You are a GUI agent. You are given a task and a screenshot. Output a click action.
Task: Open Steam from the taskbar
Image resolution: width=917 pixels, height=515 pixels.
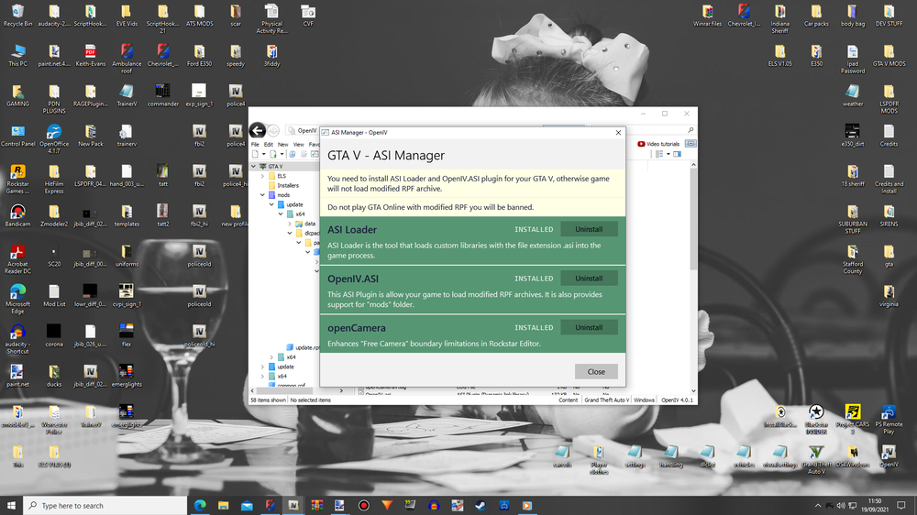pos(481,505)
